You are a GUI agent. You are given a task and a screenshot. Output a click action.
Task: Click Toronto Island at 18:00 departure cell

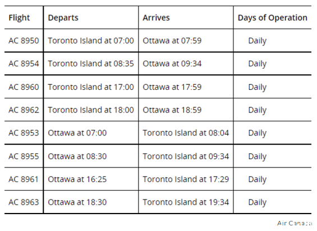pyautogui.click(x=91, y=110)
